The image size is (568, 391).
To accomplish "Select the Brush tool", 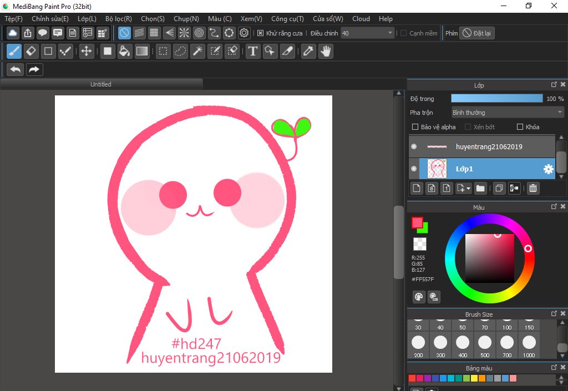I will click(14, 52).
